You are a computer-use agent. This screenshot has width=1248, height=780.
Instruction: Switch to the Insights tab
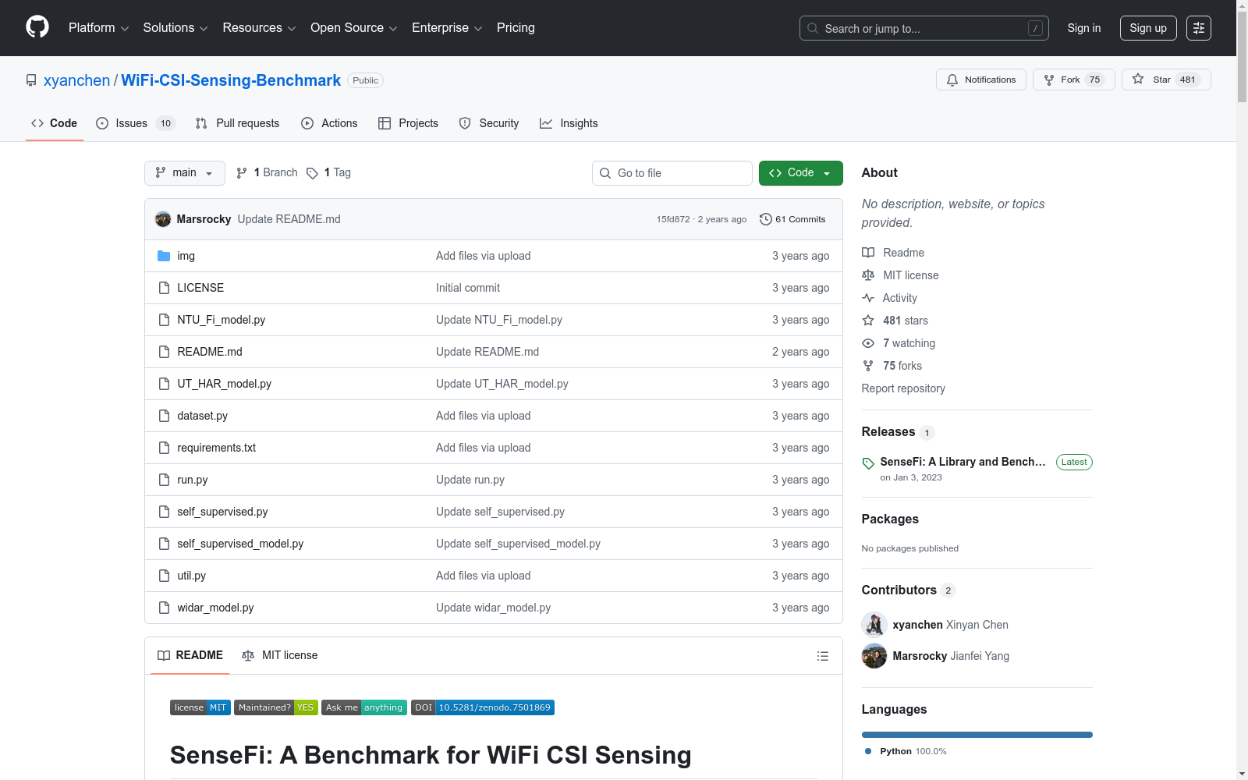point(569,123)
